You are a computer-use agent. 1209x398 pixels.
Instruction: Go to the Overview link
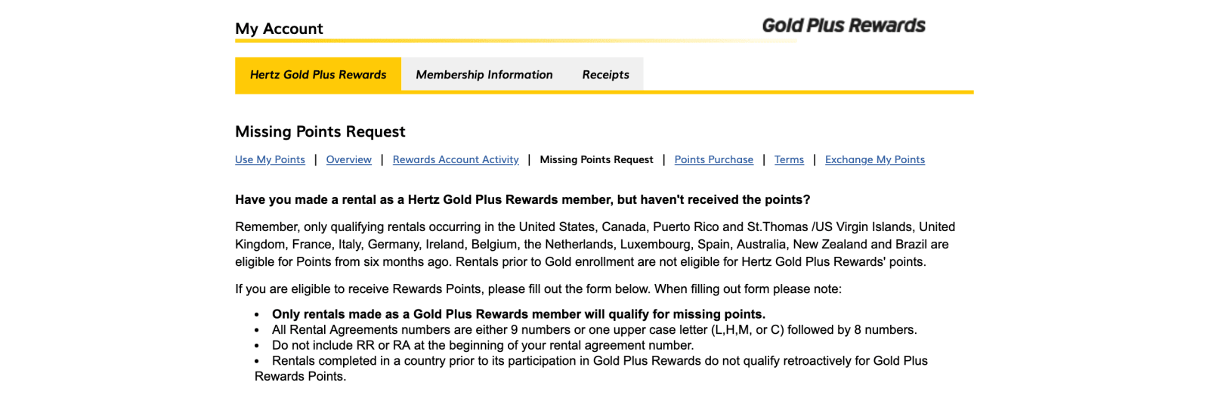[x=349, y=159]
